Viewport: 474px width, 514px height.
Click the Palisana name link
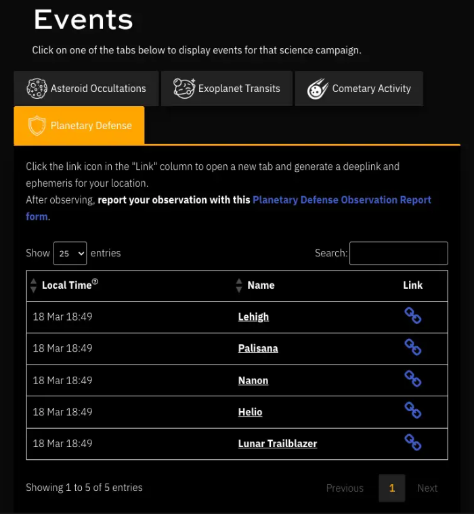pos(258,348)
